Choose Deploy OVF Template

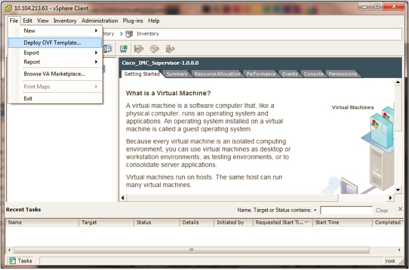tap(55, 43)
